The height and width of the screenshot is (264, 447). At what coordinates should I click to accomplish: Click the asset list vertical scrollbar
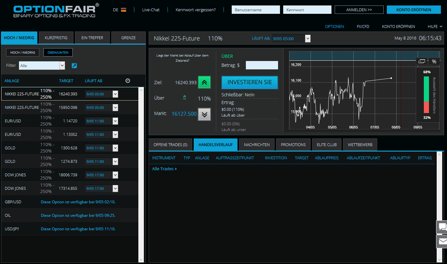click(141, 175)
